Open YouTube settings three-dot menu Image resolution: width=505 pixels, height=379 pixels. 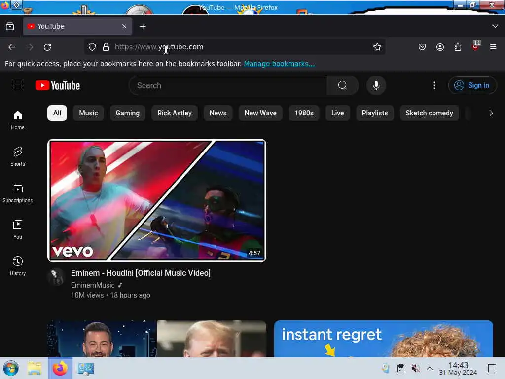point(434,85)
